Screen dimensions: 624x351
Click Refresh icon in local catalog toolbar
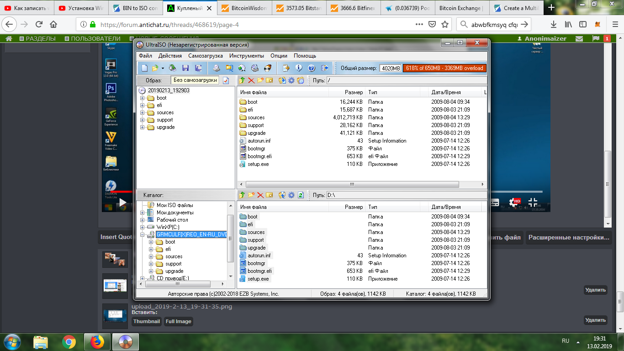pyautogui.click(x=301, y=195)
